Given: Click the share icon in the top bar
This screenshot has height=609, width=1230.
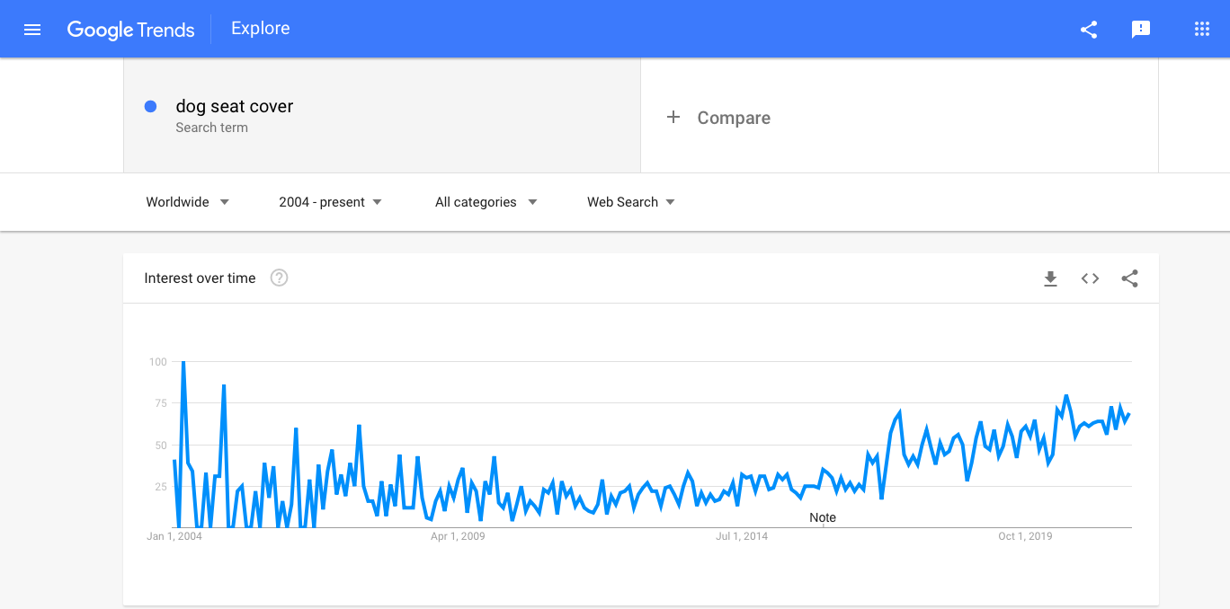Looking at the screenshot, I should 1089,29.
